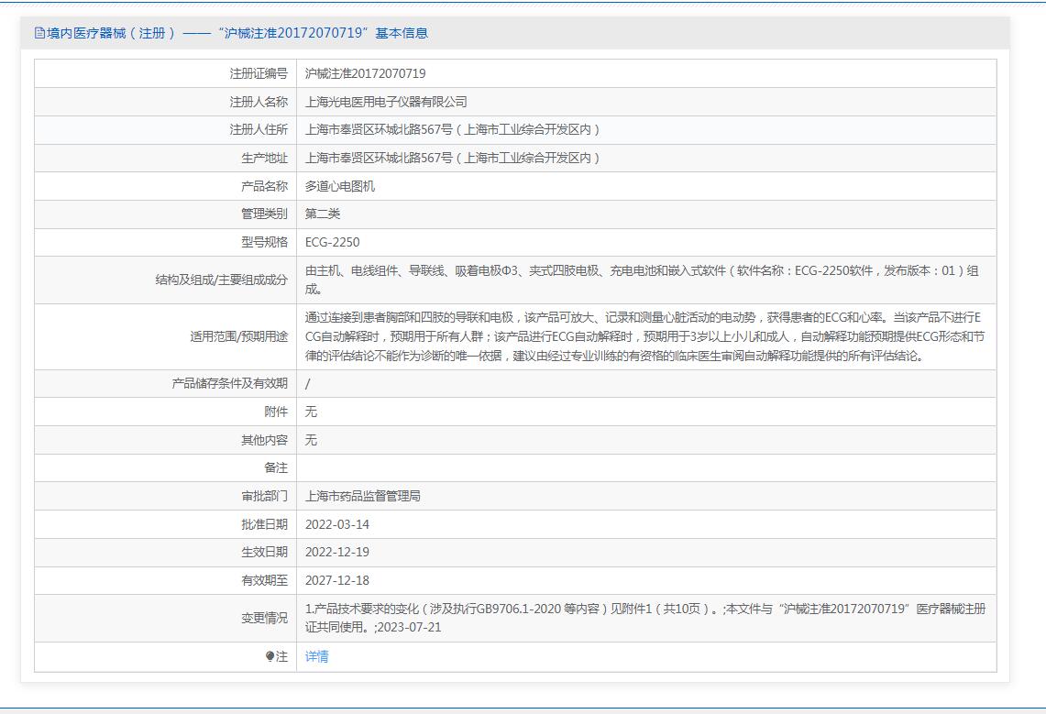Click registrant name 上海光电医用电子仪器有限公司
This screenshot has width=1046, height=714.
click(386, 102)
